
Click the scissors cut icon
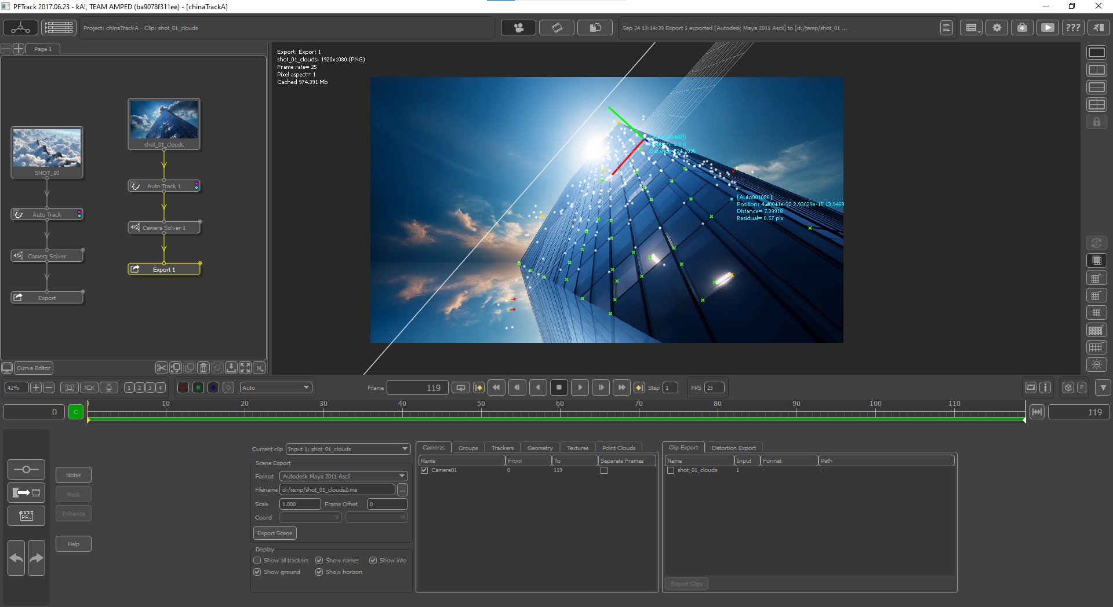coord(161,368)
